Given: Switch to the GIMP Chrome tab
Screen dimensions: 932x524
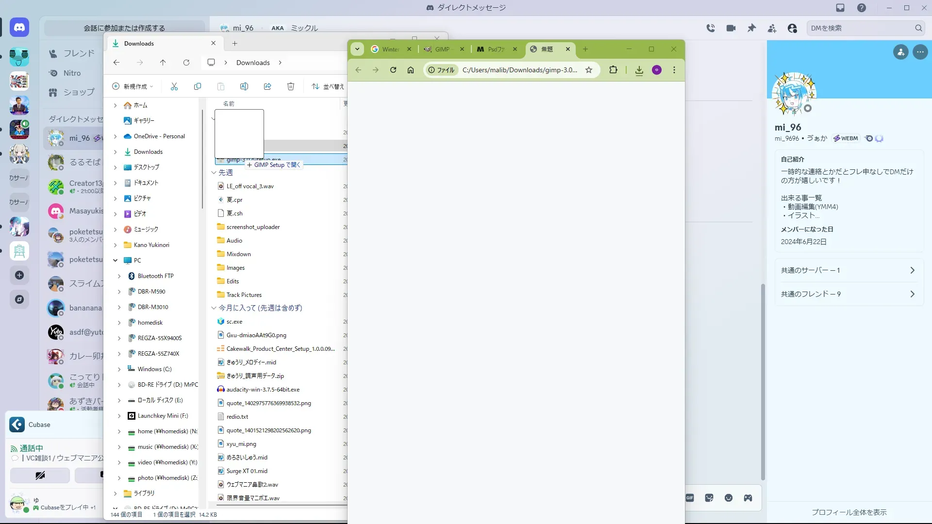Looking at the screenshot, I should pos(442,49).
